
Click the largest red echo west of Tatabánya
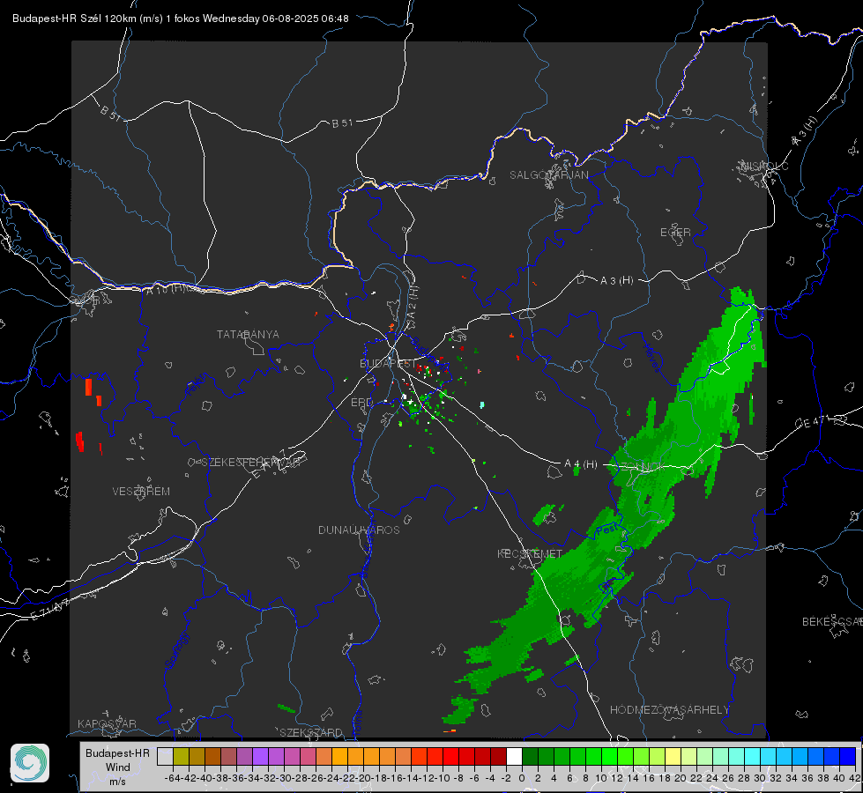point(89,387)
